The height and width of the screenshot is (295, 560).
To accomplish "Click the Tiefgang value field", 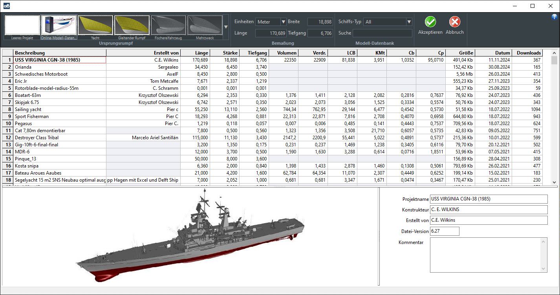I will tap(320, 33).
